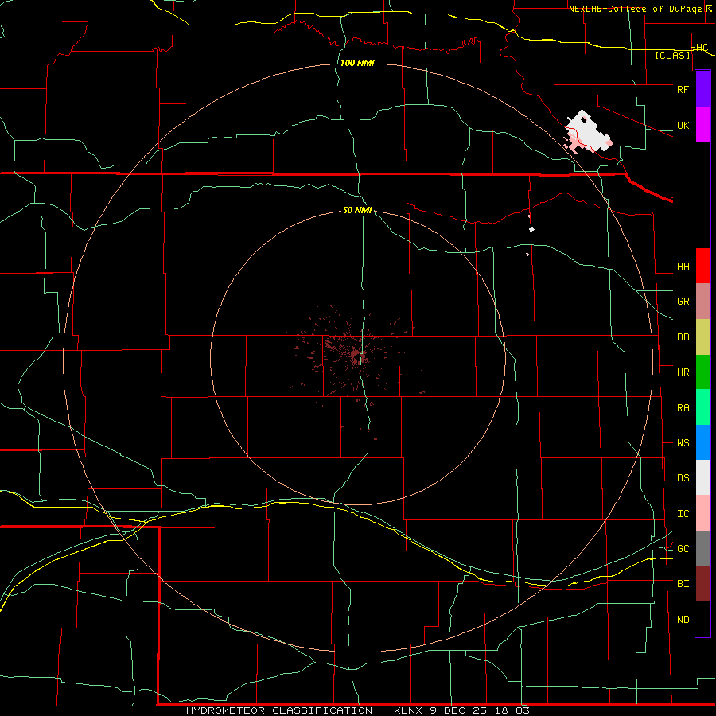716x716 pixels.
Task: Click the blue WS legend color swatch
Action: [x=702, y=442]
